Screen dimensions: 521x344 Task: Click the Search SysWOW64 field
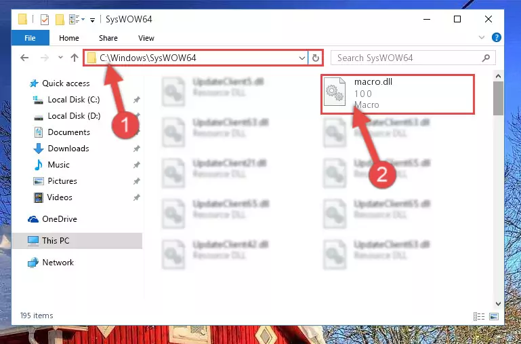(413, 58)
